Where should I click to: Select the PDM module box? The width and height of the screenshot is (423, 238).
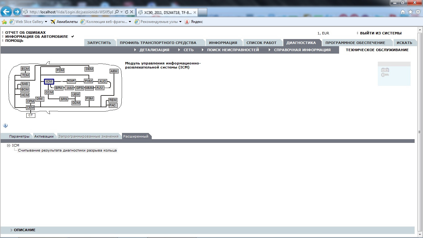point(60,70)
